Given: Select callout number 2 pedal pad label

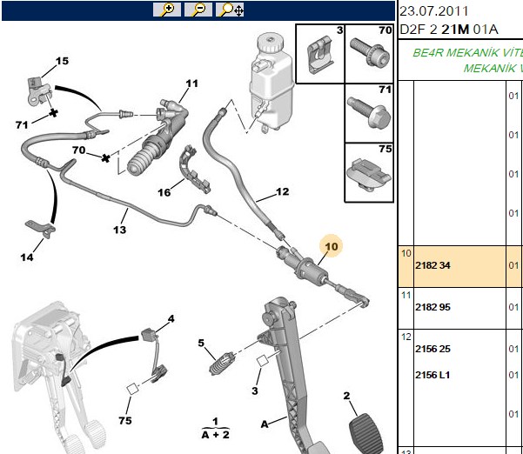Looking at the screenshot, I should pos(347,396).
